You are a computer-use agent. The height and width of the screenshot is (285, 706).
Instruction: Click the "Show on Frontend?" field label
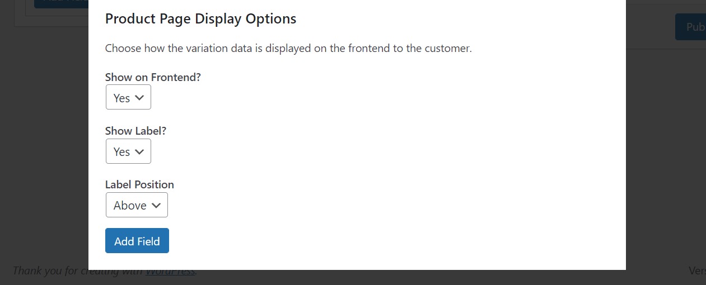click(153, 77)
